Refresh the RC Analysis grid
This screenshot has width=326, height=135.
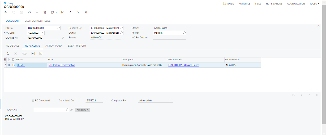coord(8,53)
